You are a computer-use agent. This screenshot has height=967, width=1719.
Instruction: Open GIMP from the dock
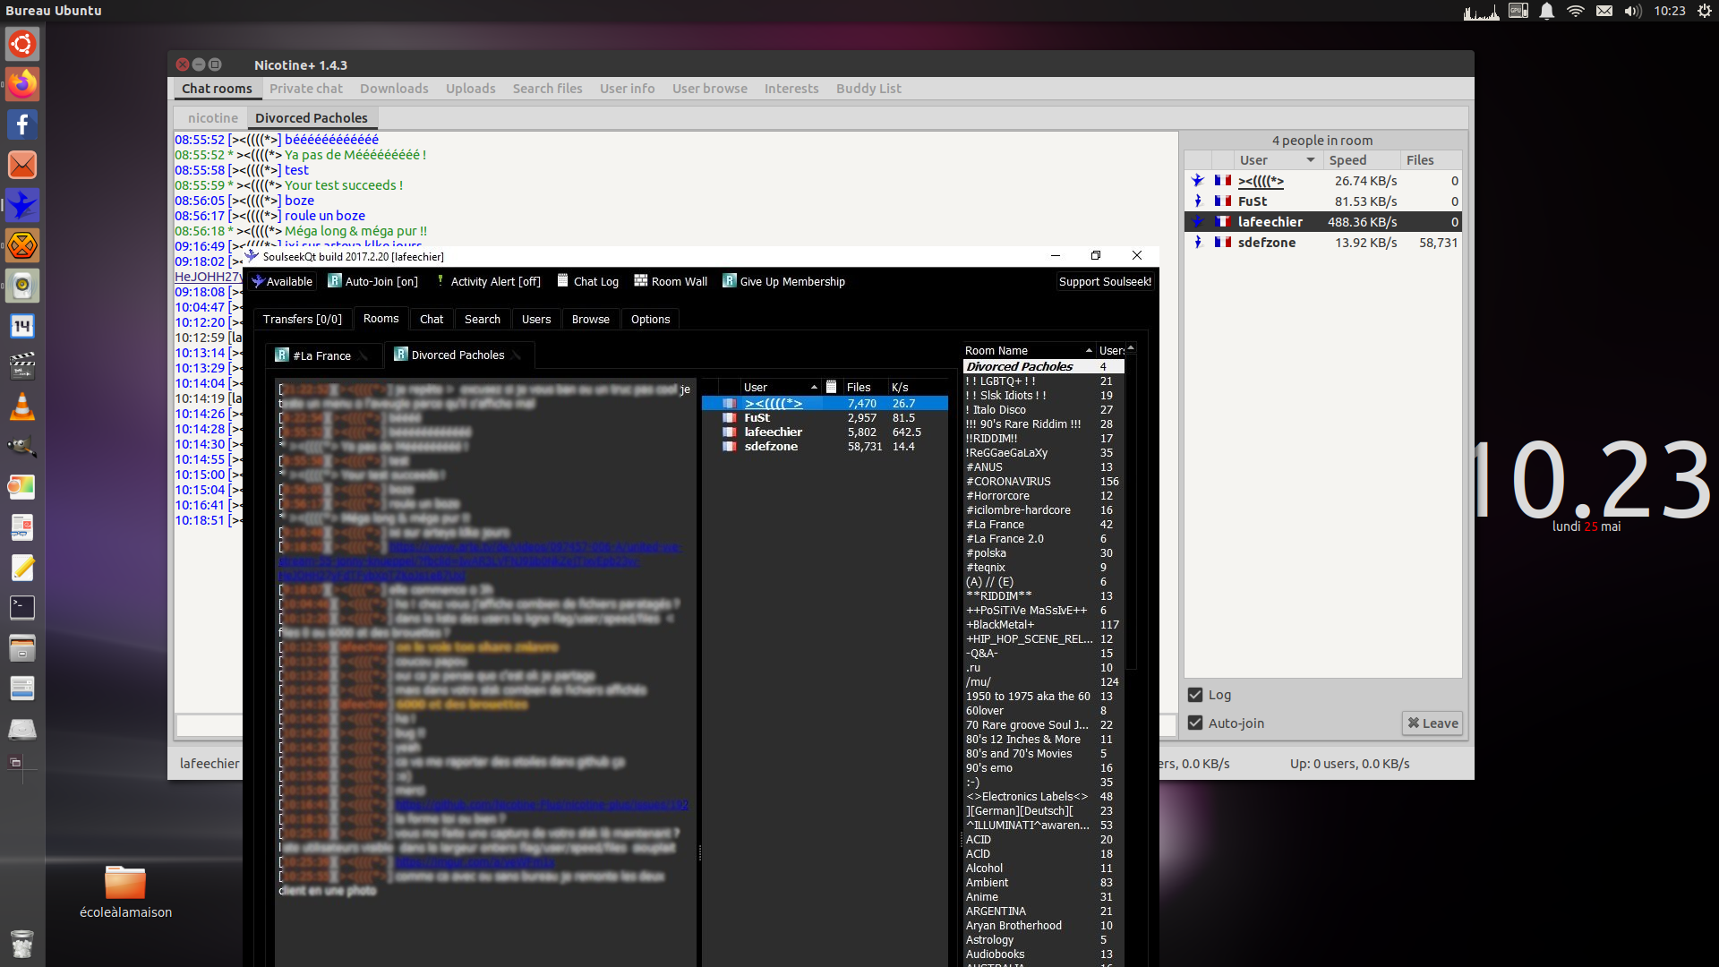(22, 446)
